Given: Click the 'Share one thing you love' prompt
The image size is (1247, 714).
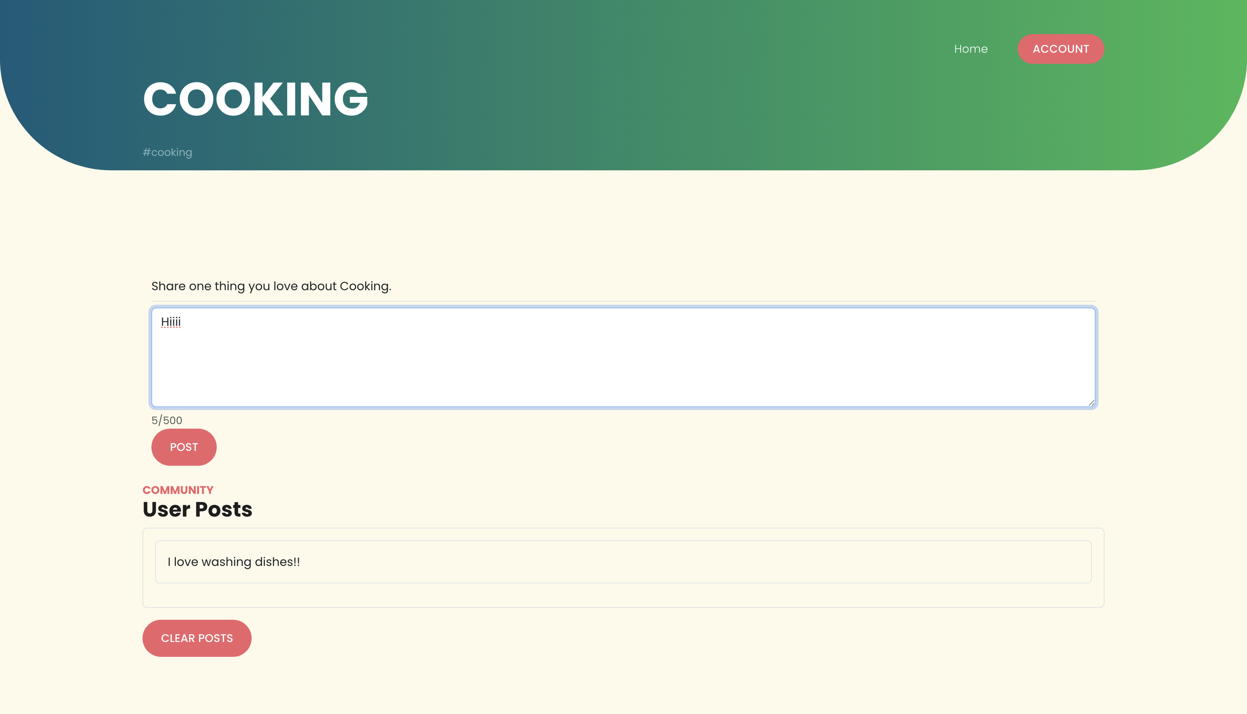Looking at the screenshot, I should [271, 286].
